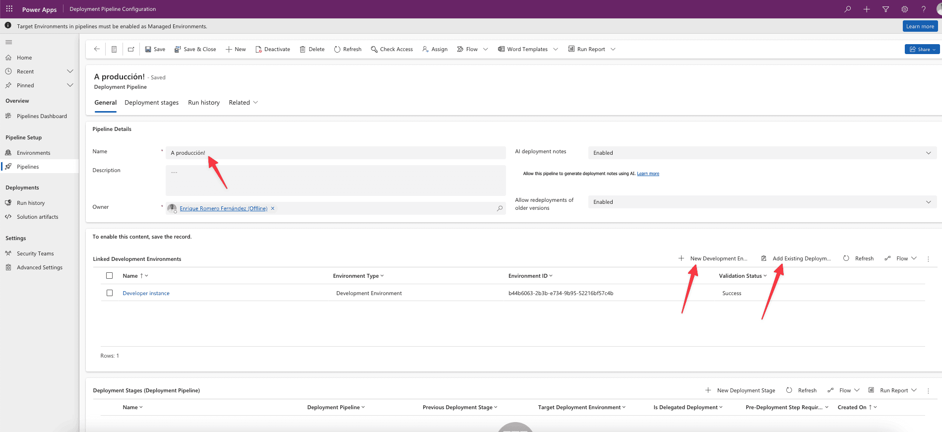Click the Name input field
Screen dimensions: 942x432
[336, 153]
